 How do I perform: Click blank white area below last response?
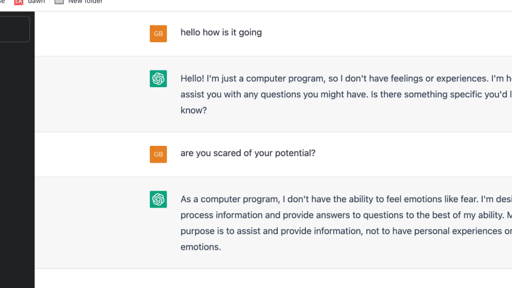269,279
